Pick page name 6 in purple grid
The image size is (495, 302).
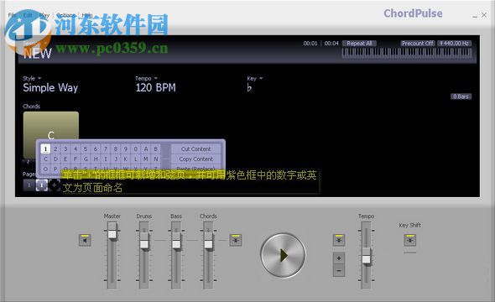96,149
